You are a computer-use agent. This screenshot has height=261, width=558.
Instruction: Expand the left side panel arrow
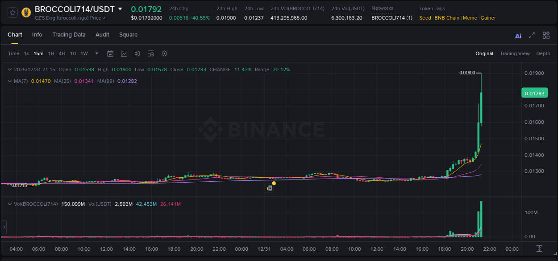tap(4, 227)
